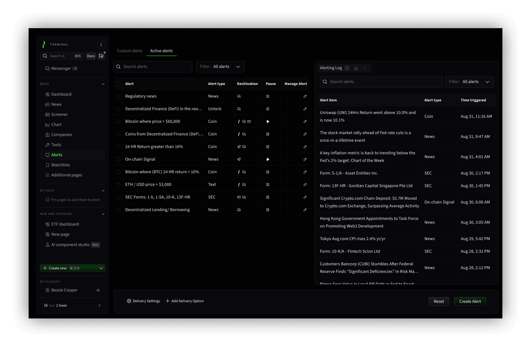This screenshot has height=347, width=531.
Task: Open the Alerting Log more options menu
Action: (365, 68)
